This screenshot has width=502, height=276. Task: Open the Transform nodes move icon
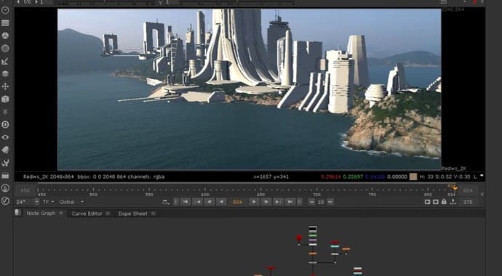coord(5,86)
